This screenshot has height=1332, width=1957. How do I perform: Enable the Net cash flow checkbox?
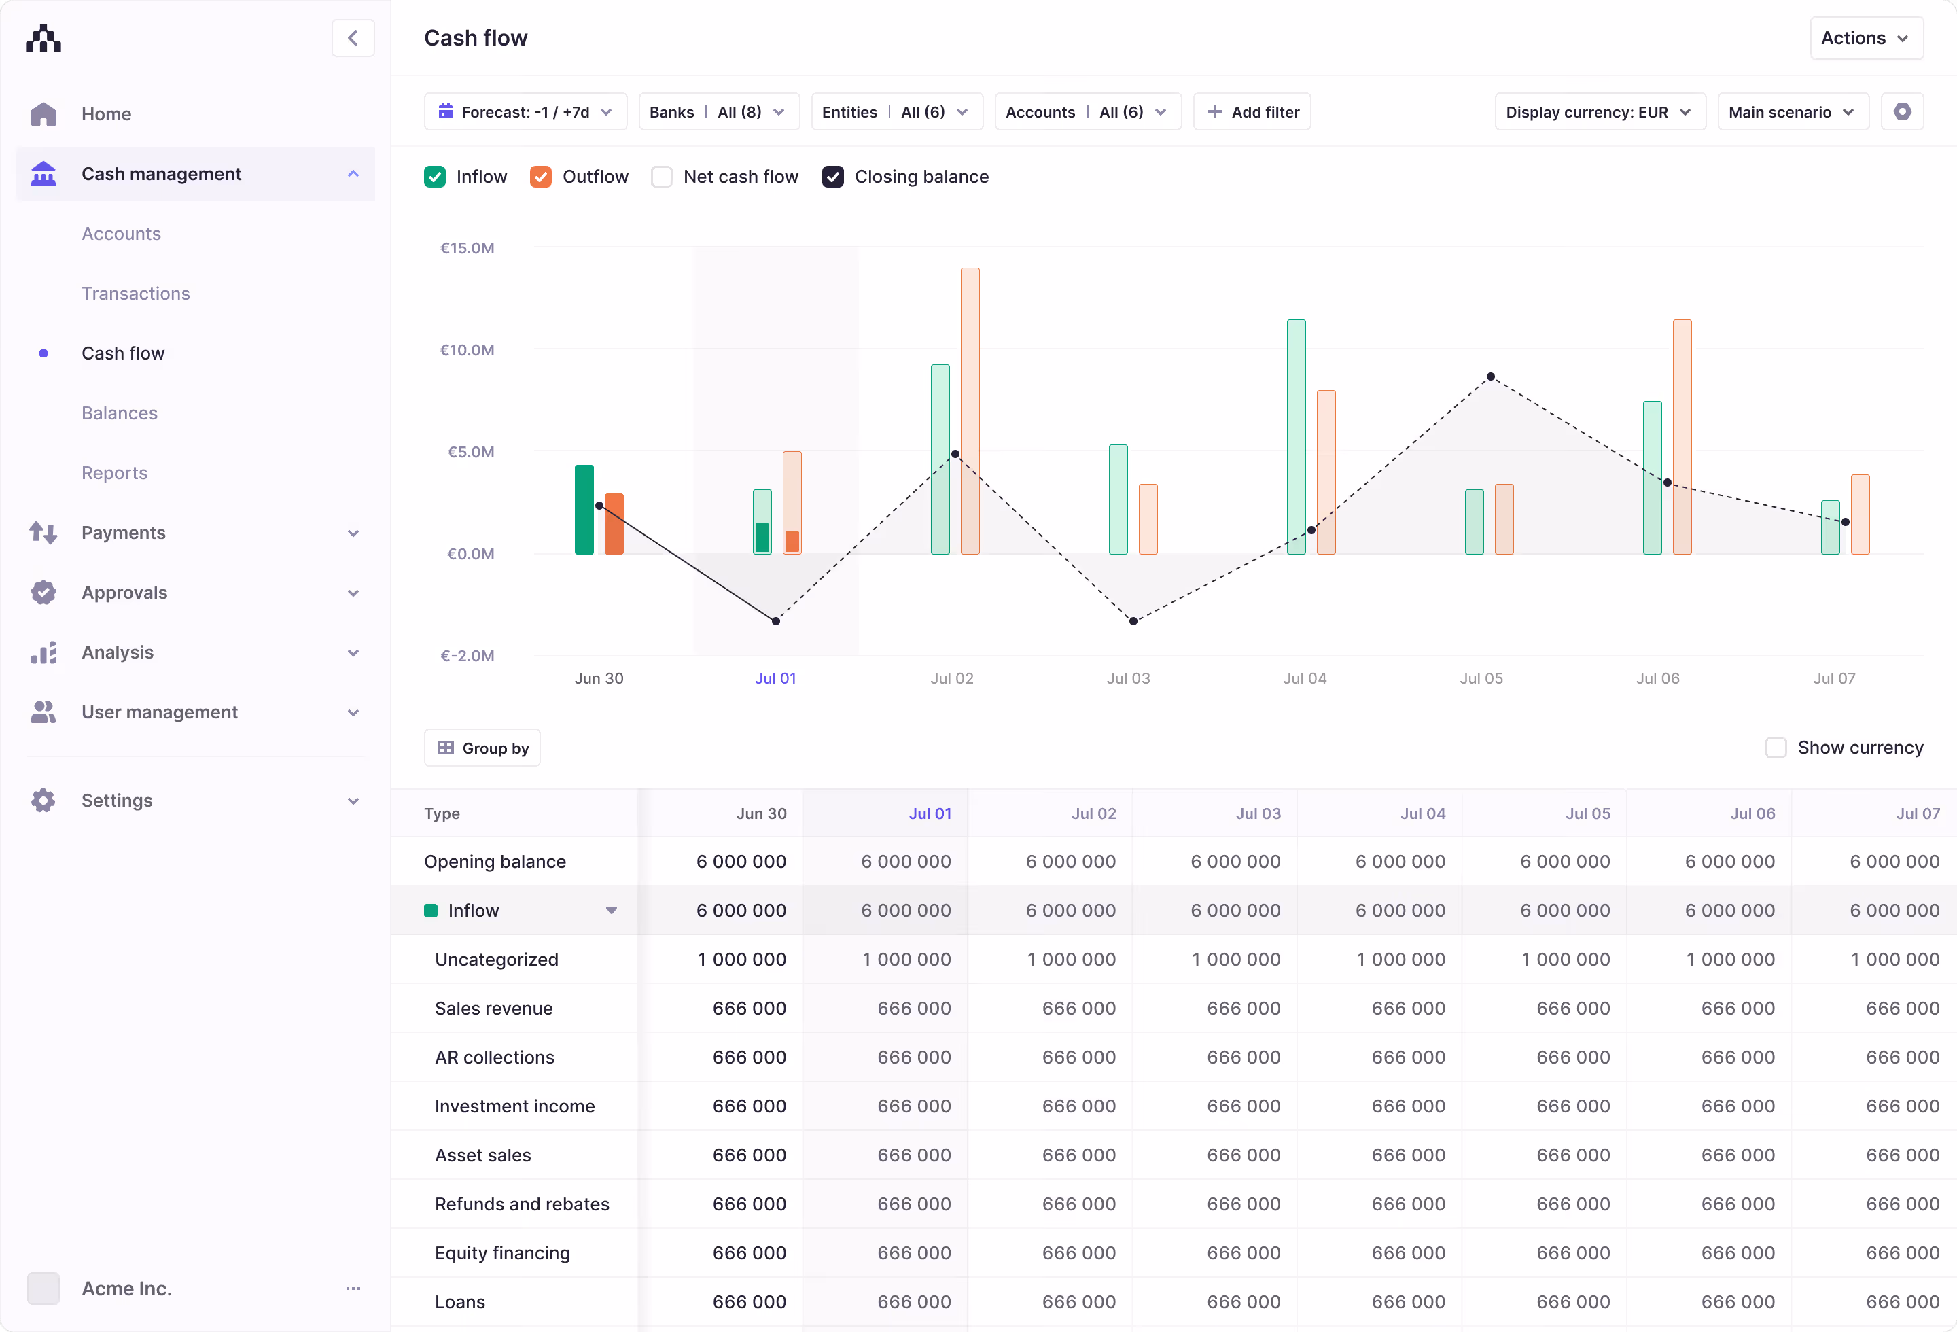click(x=662, y=176)
